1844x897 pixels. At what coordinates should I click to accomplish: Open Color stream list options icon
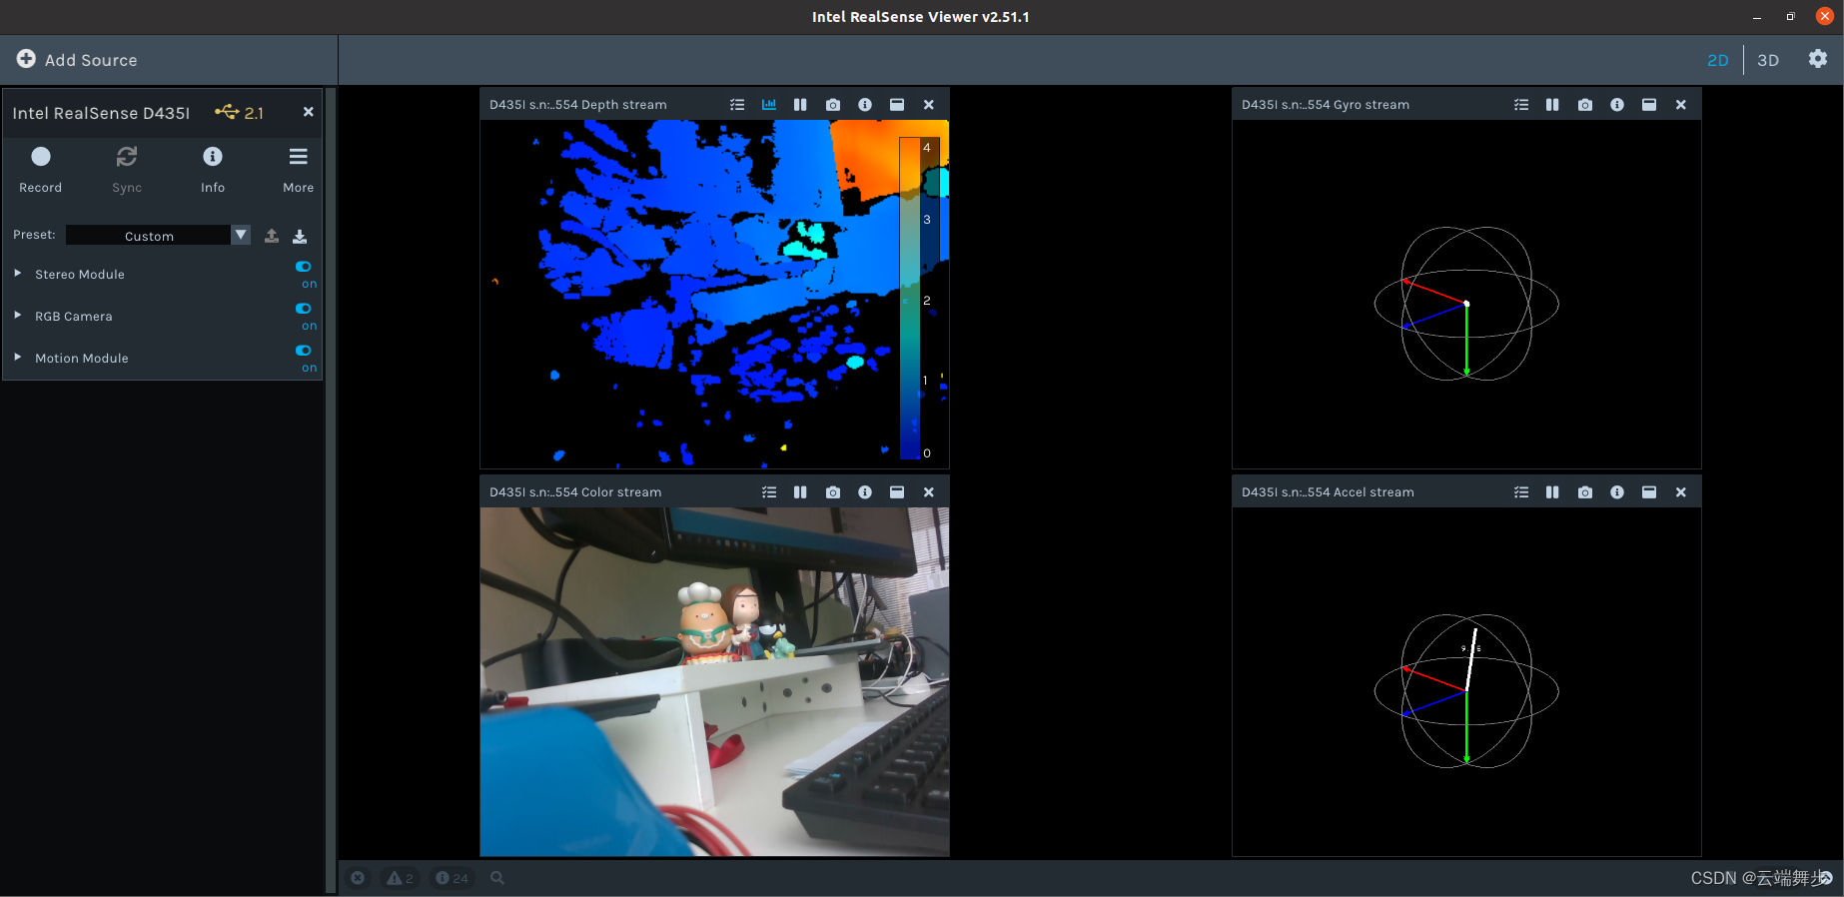click(769, 492)
